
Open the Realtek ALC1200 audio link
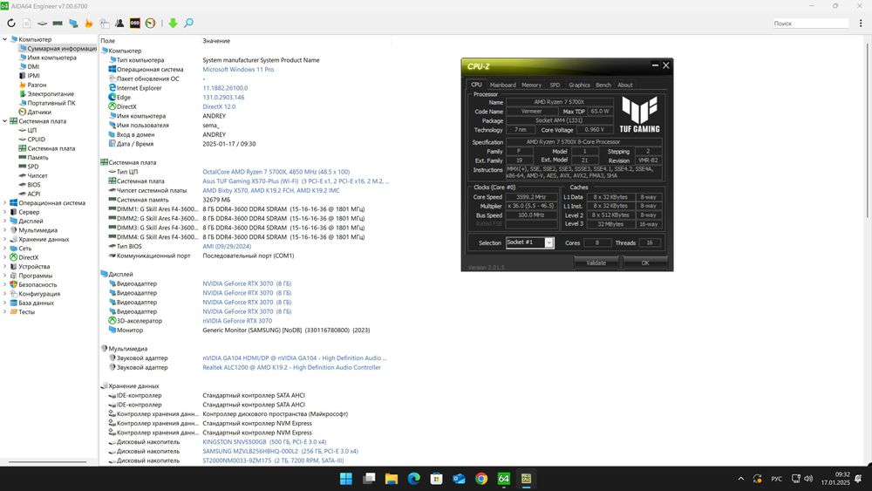291,367
